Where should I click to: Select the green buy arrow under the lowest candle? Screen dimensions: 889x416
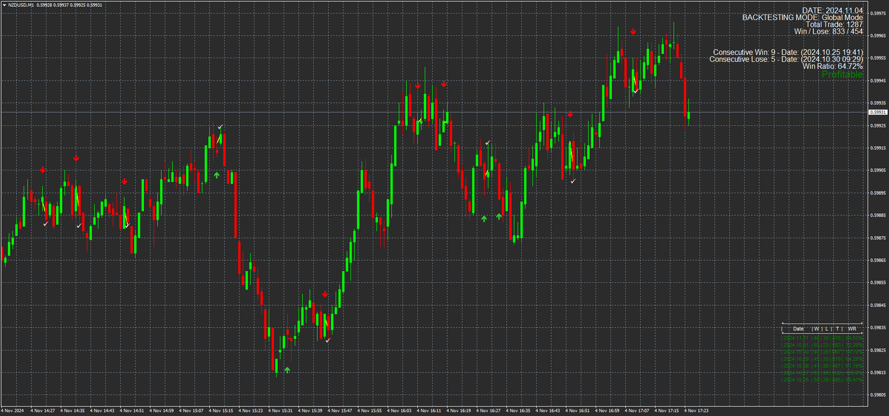point(287,370)
